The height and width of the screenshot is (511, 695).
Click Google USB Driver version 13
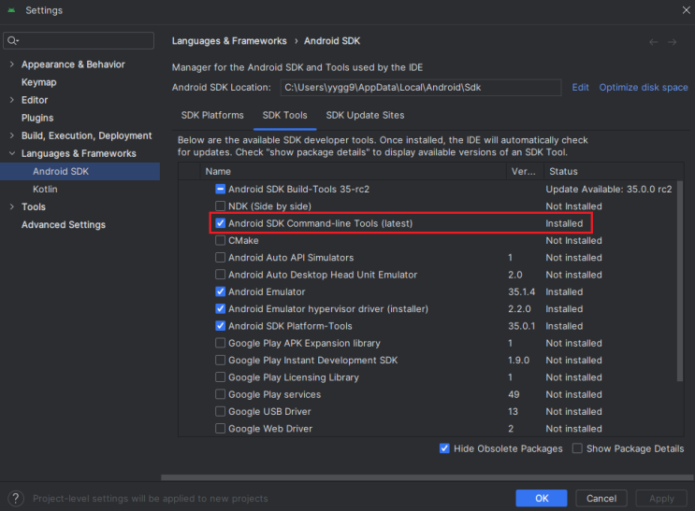coord(513,411)
